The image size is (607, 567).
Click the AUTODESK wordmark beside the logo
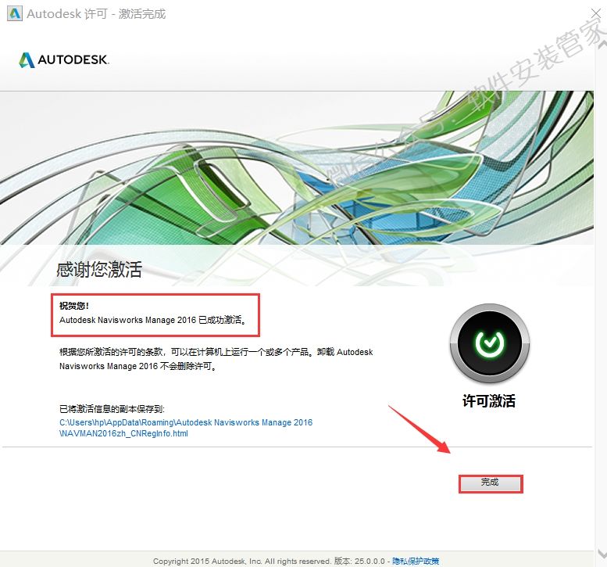click(74, 60)
